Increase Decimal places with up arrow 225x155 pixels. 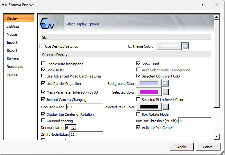74,126
